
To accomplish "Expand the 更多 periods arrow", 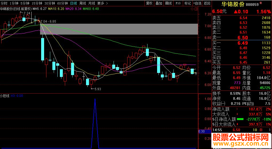I will pyautogui.click(x=107, y=3).
